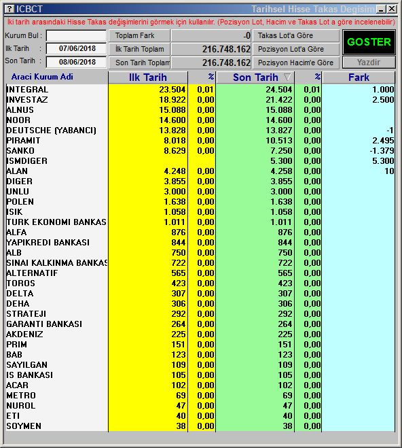Select the ISMDIGER row
This screenshot has width=402, height=448.
pos(200,161)
